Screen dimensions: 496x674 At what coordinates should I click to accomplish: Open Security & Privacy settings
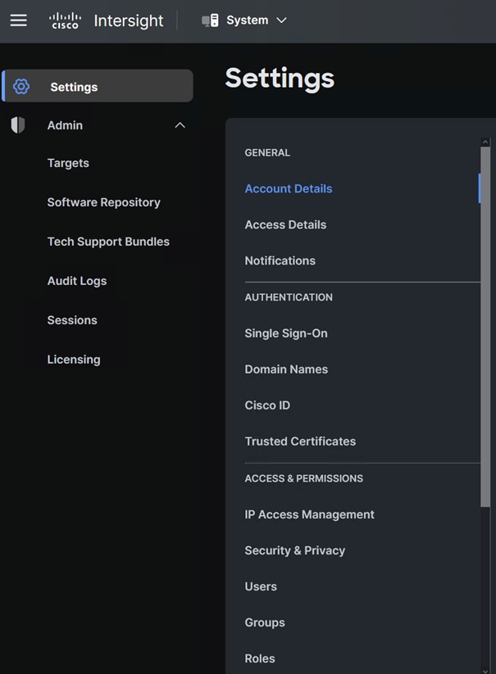point(294,550)
